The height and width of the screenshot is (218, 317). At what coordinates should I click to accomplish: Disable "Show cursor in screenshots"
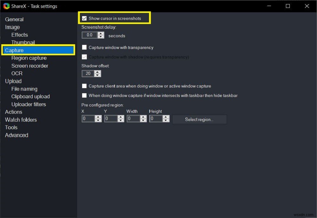click(x=84, y=18)
